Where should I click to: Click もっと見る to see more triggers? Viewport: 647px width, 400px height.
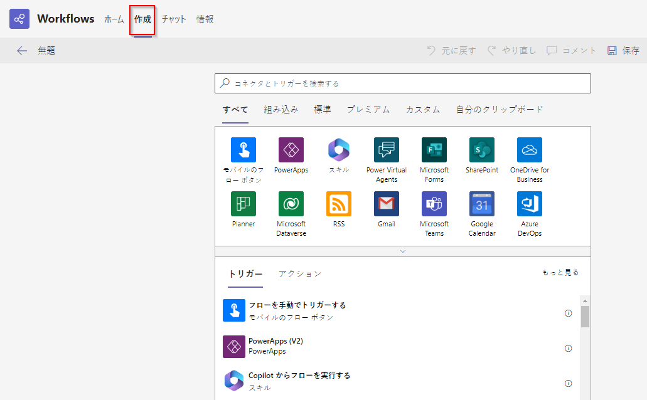pyautogui.click(x=560, y=273)
